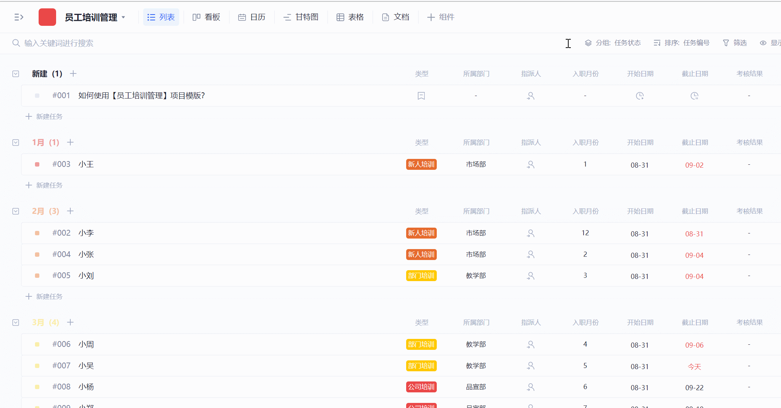Click the start date clock icon of #001

[640, 96]
